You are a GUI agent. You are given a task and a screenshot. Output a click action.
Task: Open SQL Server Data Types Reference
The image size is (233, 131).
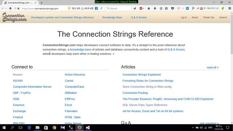click(x=145, y=105)
